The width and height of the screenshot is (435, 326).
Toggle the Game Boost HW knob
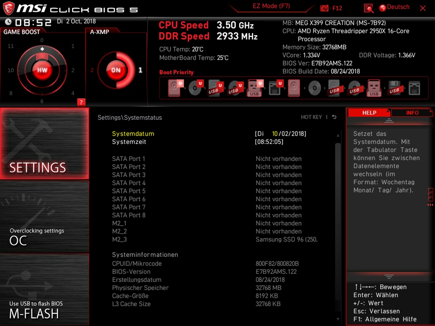coord(42,70)
